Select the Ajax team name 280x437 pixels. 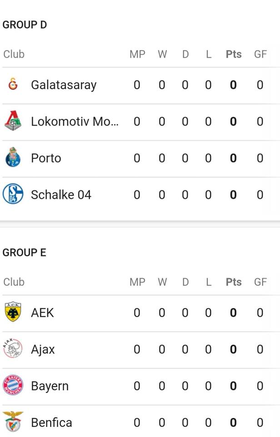click(x=43, y=350)
